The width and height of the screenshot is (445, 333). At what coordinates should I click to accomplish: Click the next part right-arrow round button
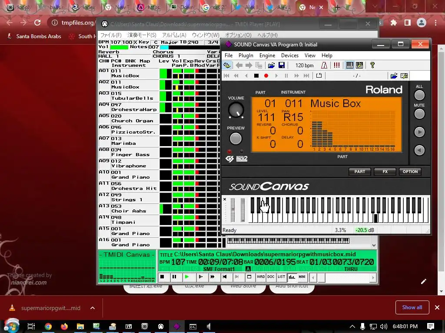coord(419,132)
